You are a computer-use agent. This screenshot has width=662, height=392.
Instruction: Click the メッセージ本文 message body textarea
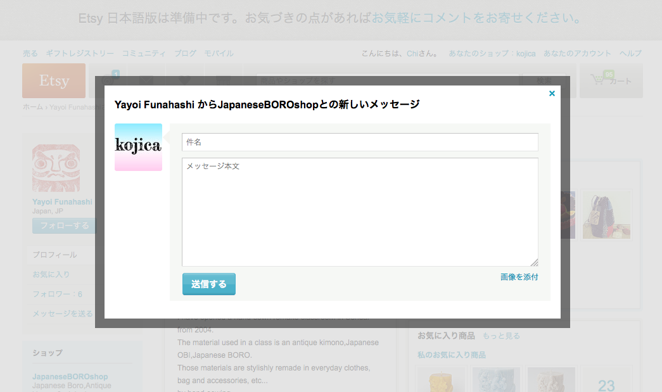(x=360, y=212)
